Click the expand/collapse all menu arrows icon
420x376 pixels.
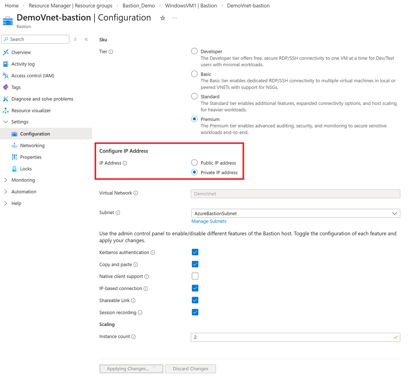tap(75, 39)
